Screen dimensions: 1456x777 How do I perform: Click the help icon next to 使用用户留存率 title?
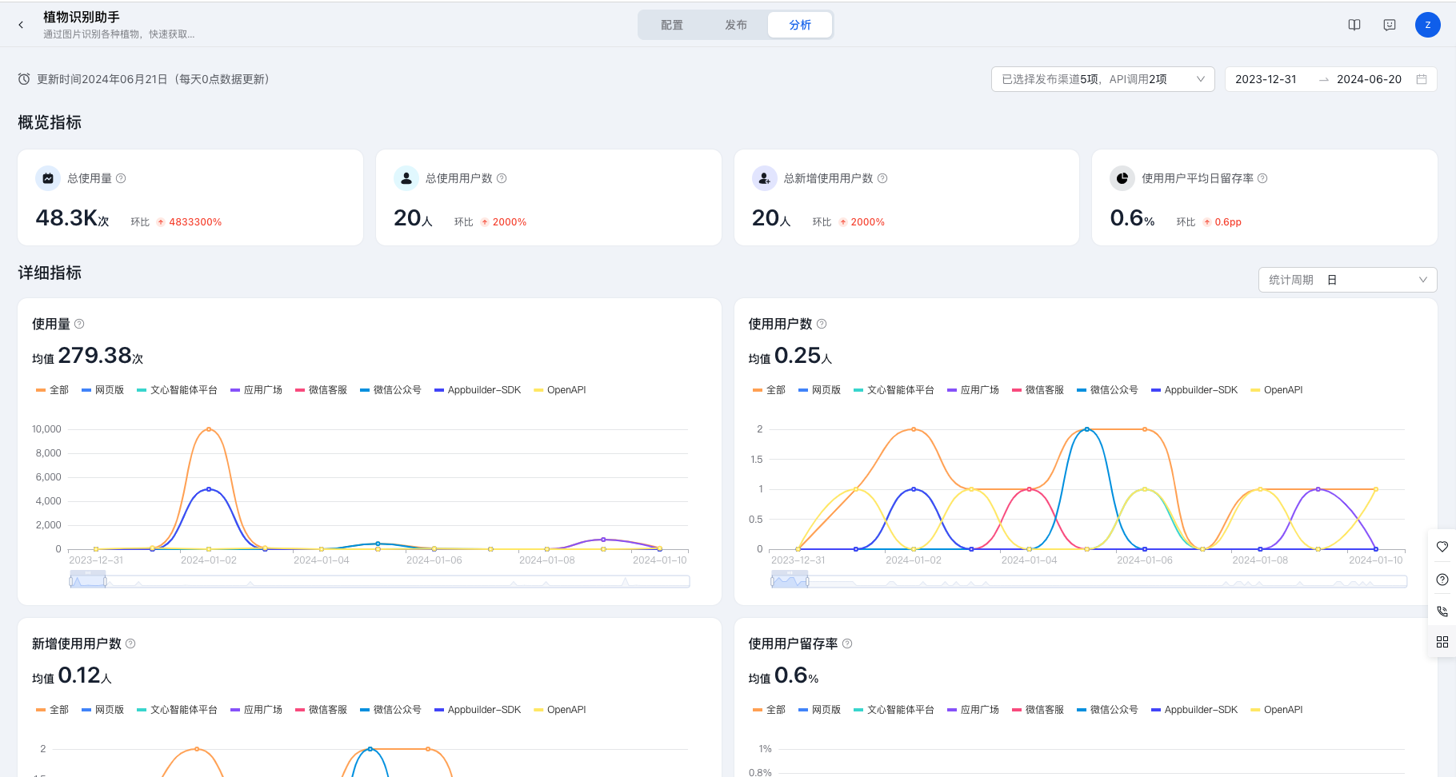coord(847,644)
